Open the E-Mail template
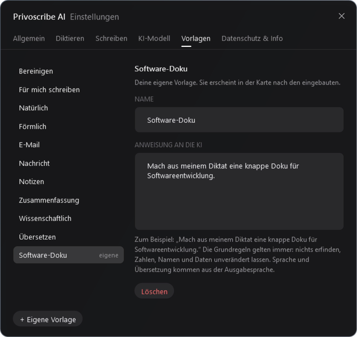Viewport: 357px width, 337px height. (x=68, y=145)
